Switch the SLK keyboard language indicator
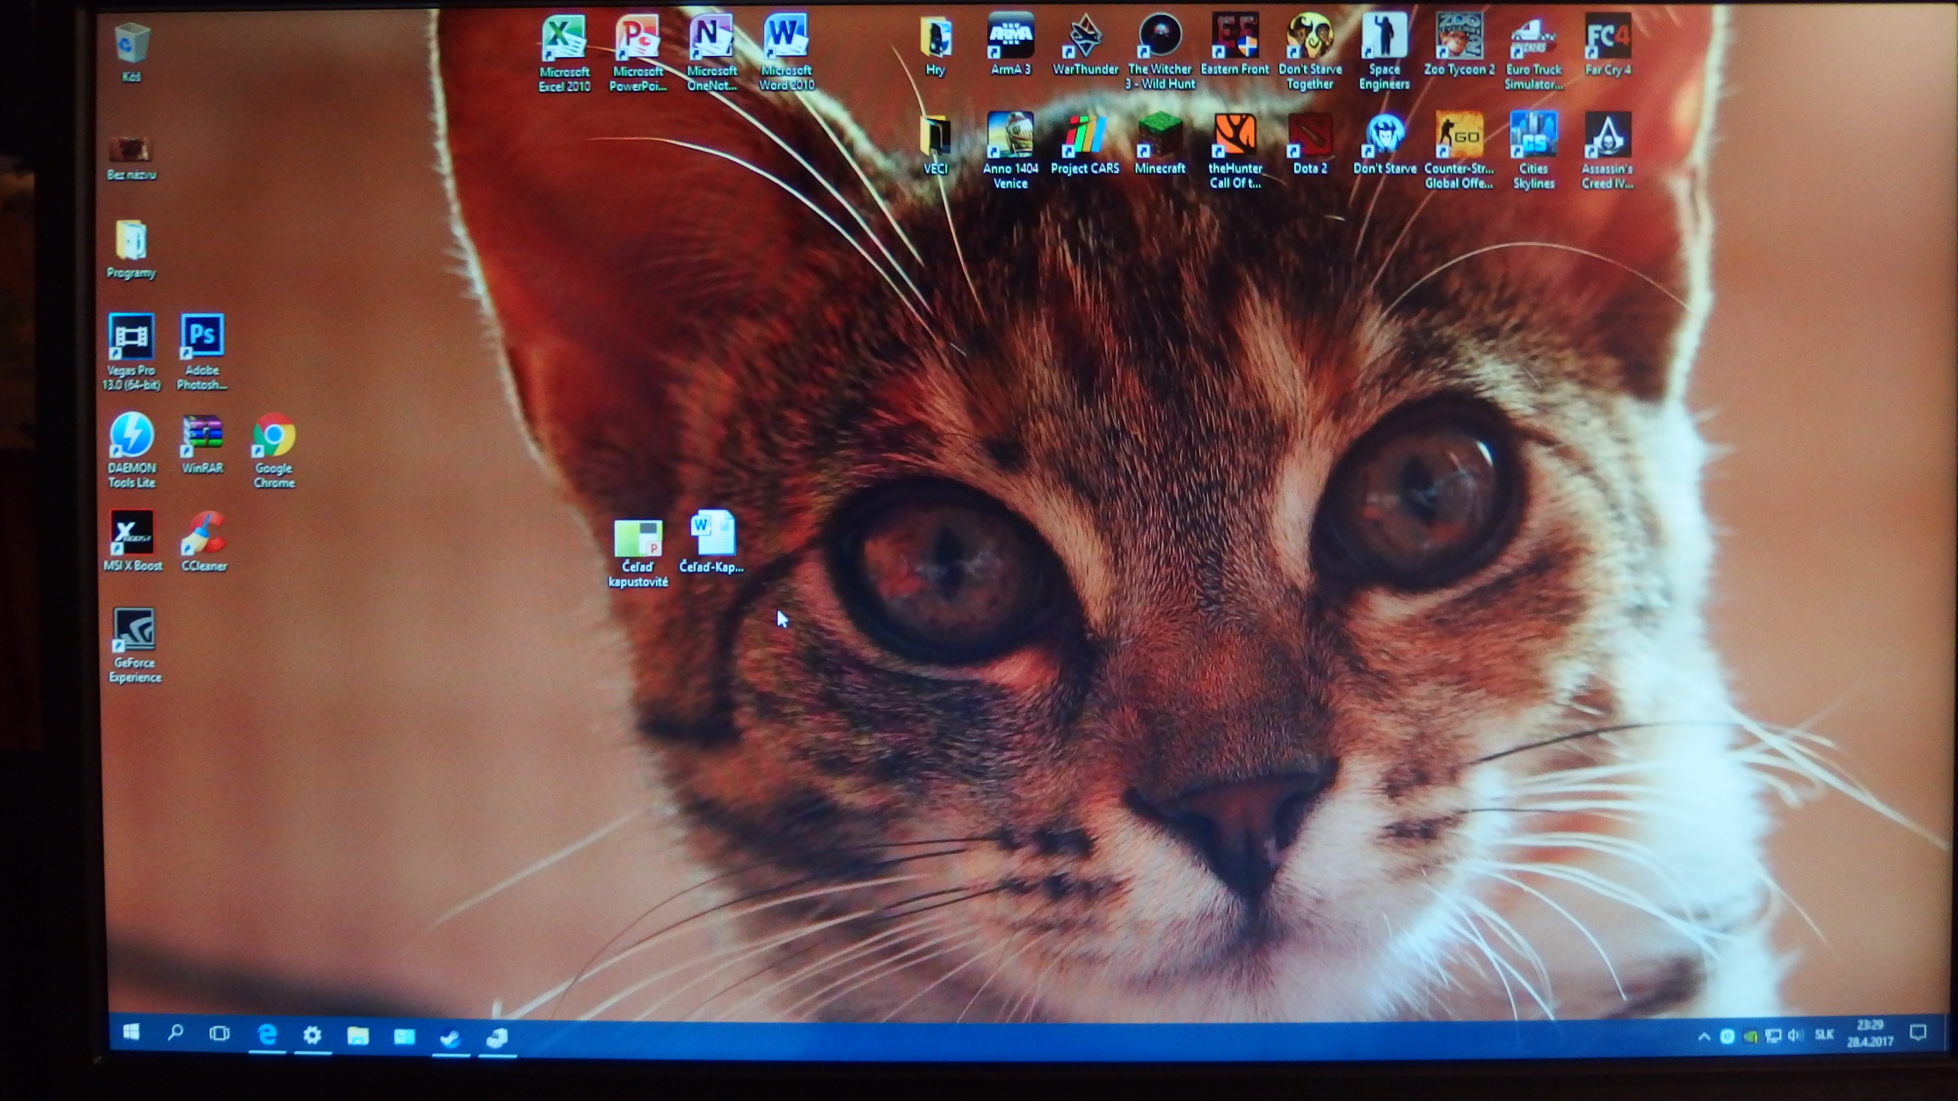This screenshot has height=1101, width=1958. click(x=1824, y=1035)
